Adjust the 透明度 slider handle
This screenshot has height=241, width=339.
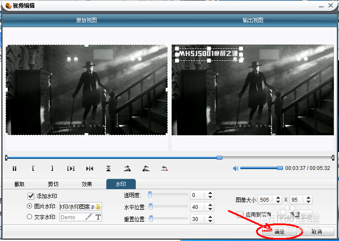150,195
